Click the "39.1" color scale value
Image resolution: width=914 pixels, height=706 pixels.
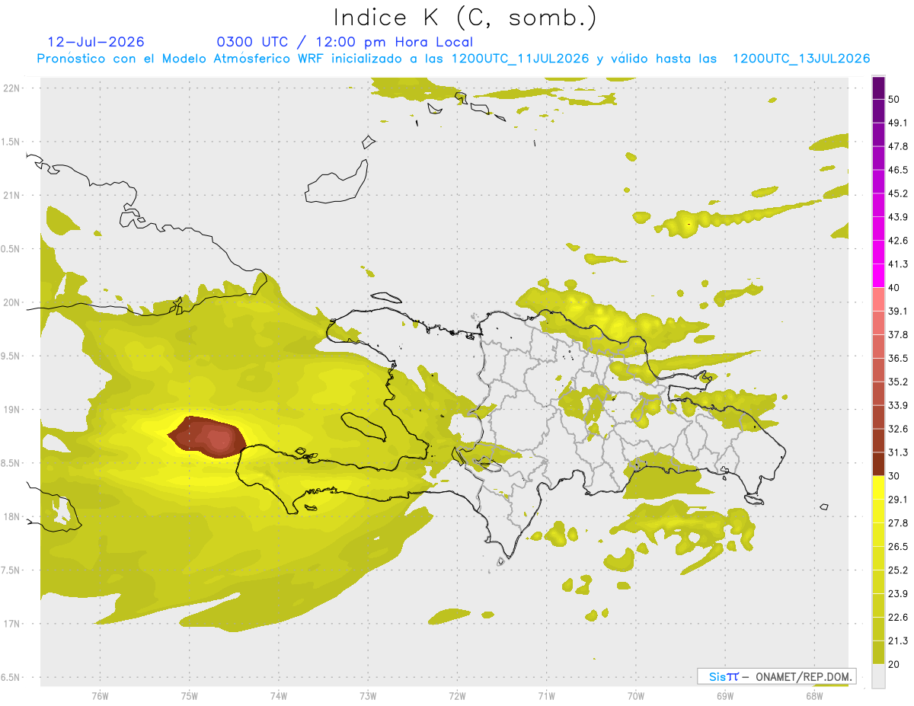(898, 311)
